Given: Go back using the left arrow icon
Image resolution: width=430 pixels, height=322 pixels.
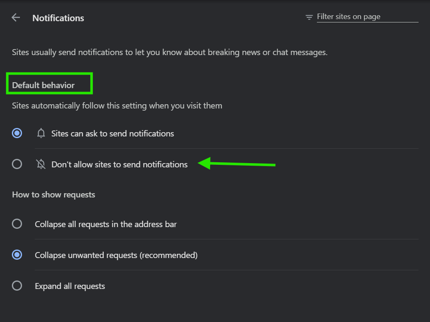Looking at the screenshot, I should click(16, 17).
